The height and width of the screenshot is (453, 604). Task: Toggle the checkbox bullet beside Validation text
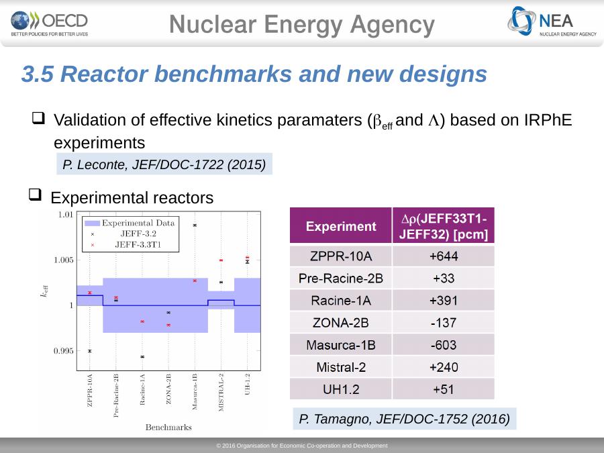point(40,119)
